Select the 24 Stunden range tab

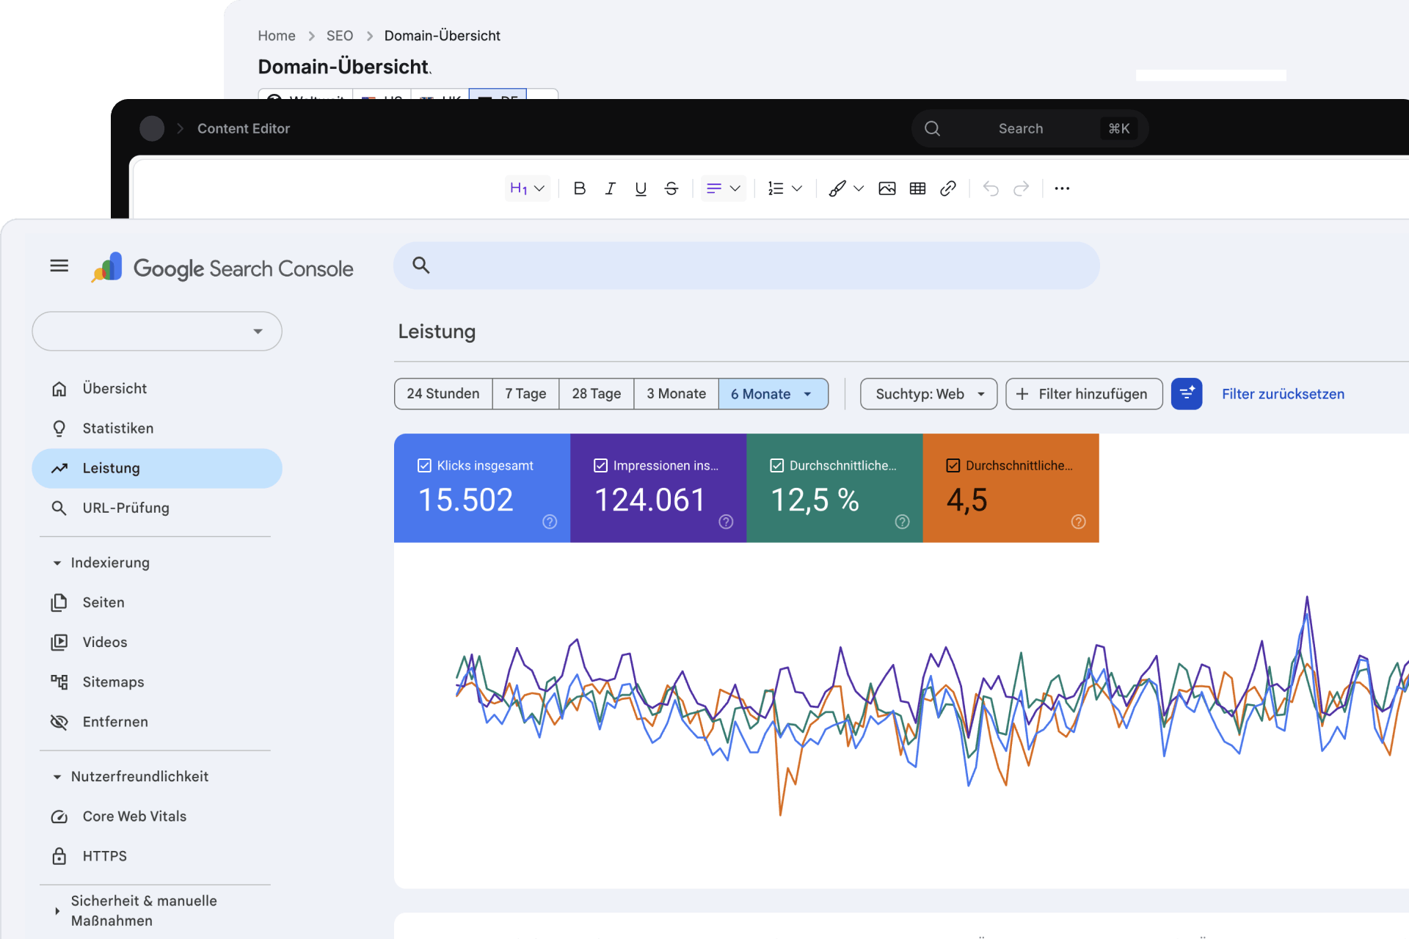point(443,394)
